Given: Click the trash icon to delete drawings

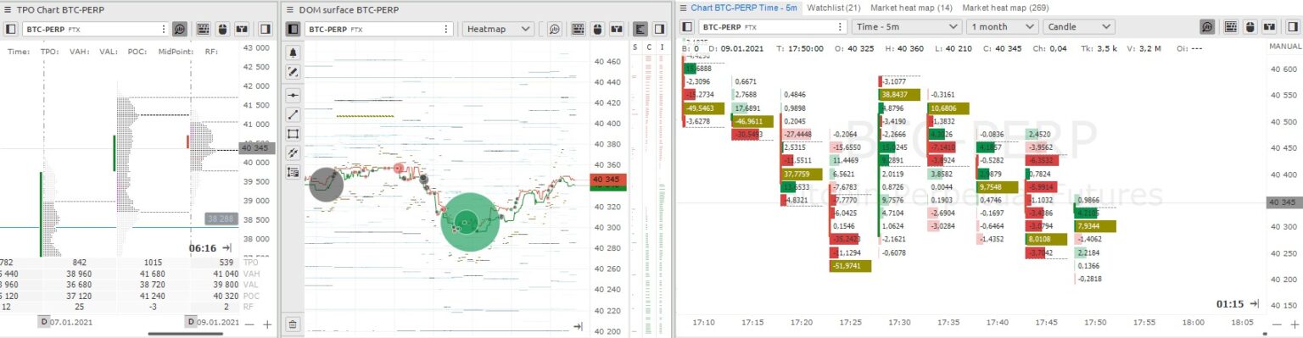Looking at the screenshot, I should (x=294, y=324).
